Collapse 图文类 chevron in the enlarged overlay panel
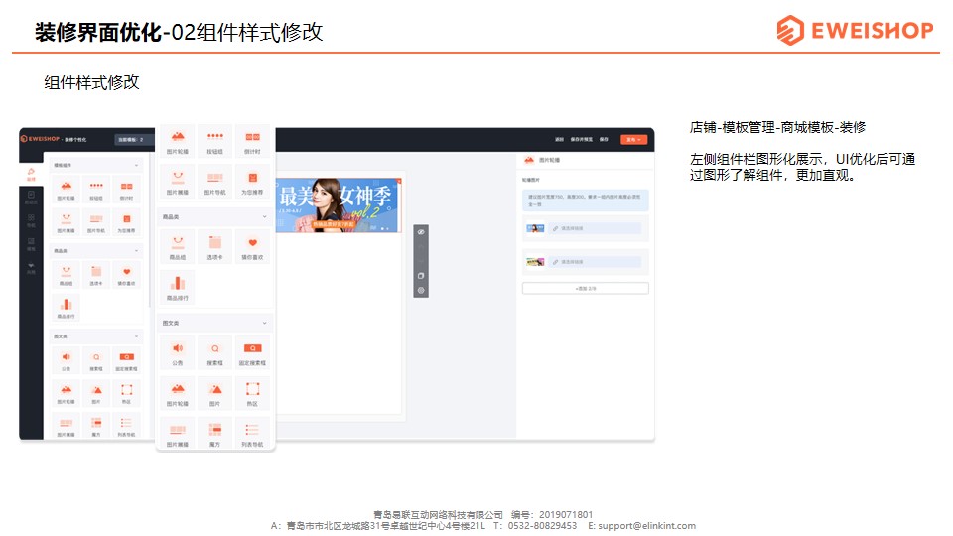This screenshot has height=536, width=953. 264,323
